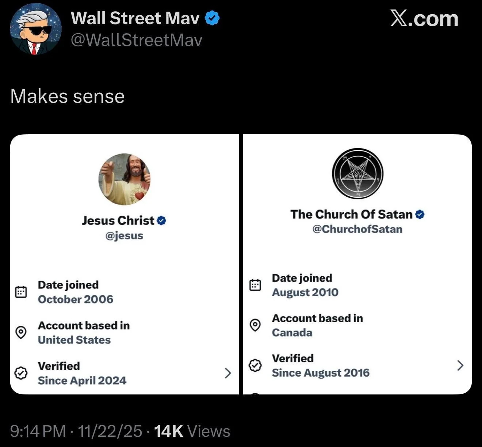The height and width of the screenshot is (447, 482).
Task: Click the location pin beside Canada
Action: point(255,325)
